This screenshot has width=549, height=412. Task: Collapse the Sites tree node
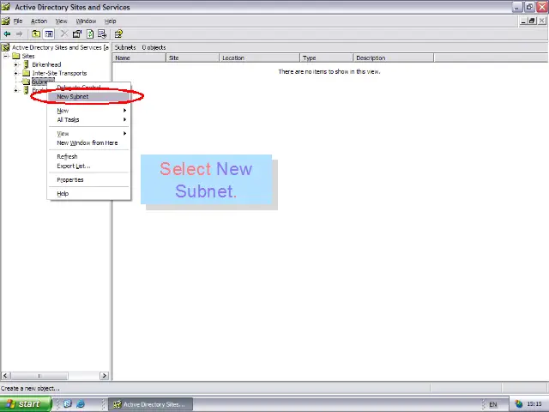[7, 56]
